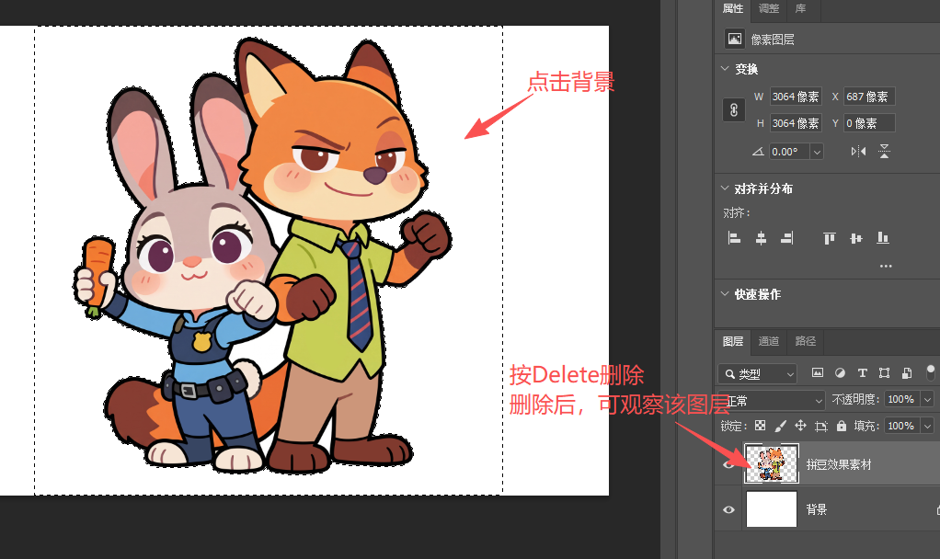940x559 pixels.
Task: Click the H height field
Action: [796, 123]
